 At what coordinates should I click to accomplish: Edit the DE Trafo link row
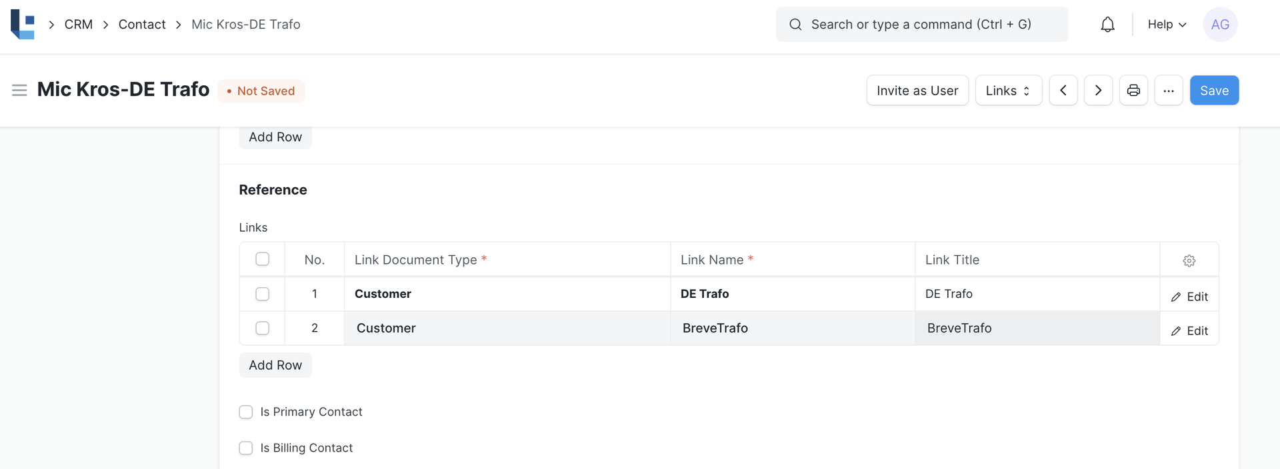(1189, 296)
